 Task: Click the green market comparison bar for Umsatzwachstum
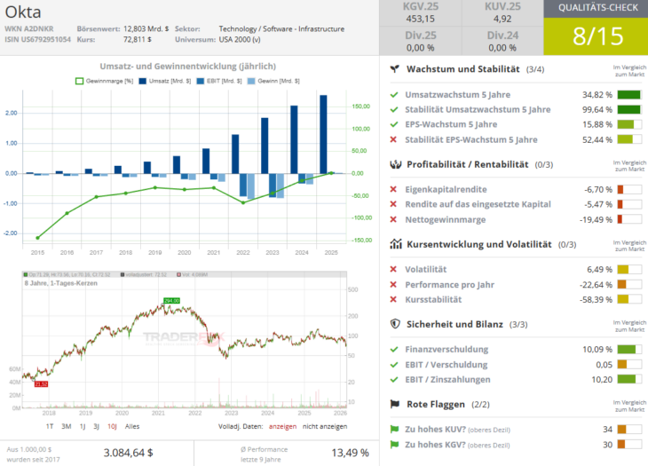point(628,93)
